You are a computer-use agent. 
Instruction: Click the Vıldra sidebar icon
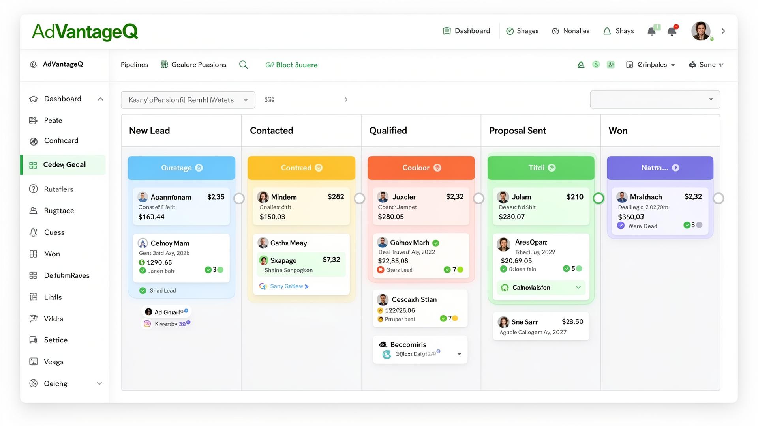coord(34,319)
